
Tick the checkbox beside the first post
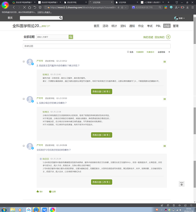(24, 62)
